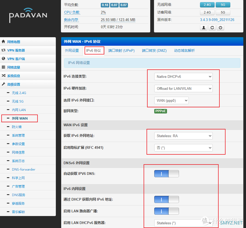Viewport: 246px width, 228px height.
Task: Click the reboot refresh icon button
Action: (212, 28)
